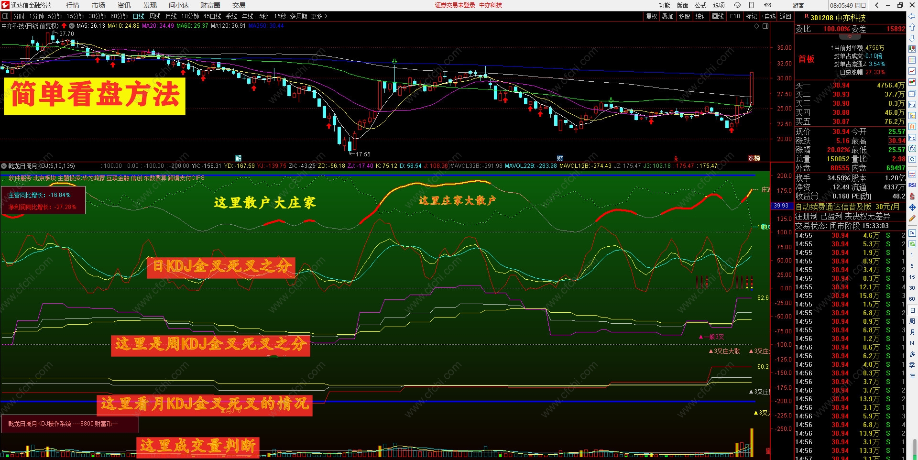The width and height of the screenshot is (918, 460).
Task: Toggle the diamond marker at chart top-right
Action: point(757,26)
